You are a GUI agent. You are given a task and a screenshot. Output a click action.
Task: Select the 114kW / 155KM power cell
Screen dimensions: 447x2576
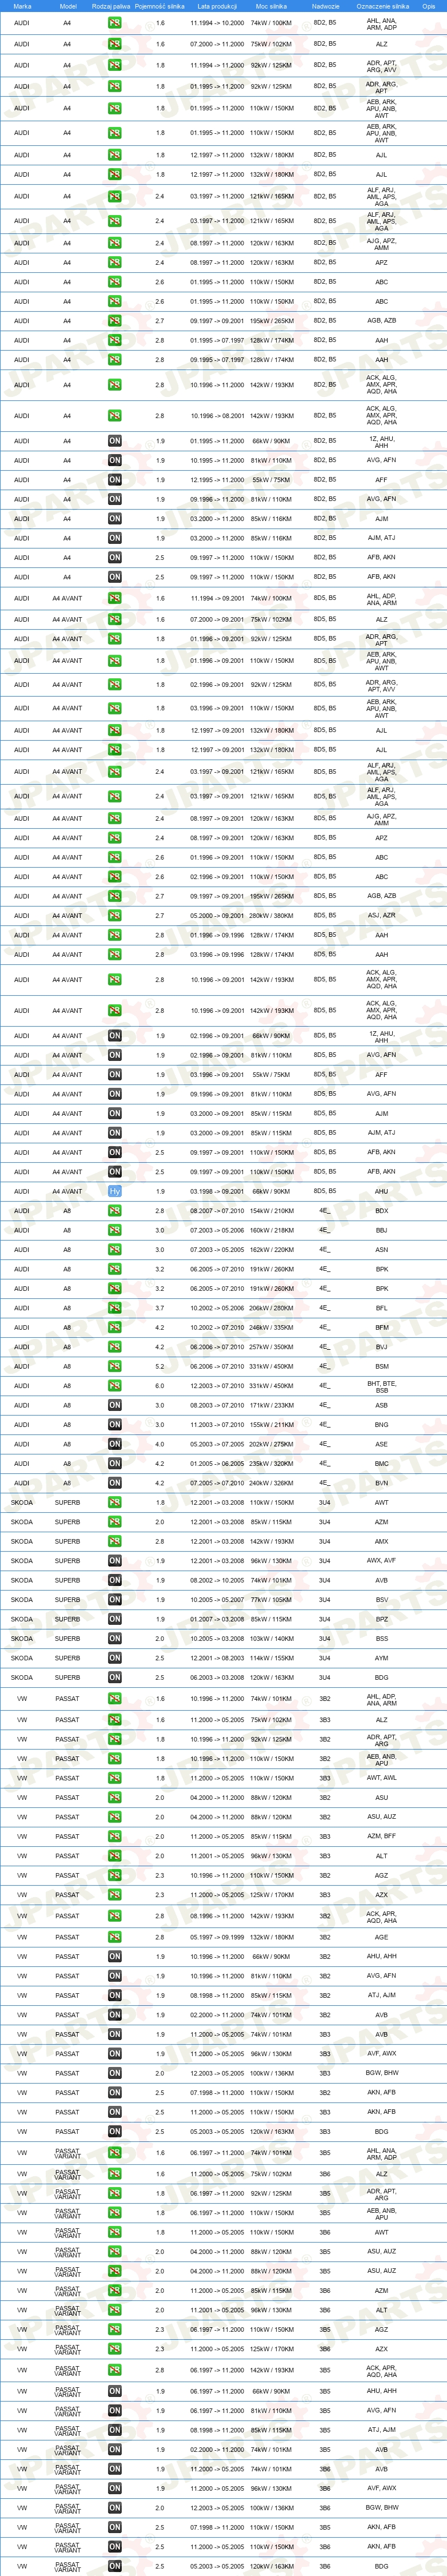click(x=272, y=1659)
